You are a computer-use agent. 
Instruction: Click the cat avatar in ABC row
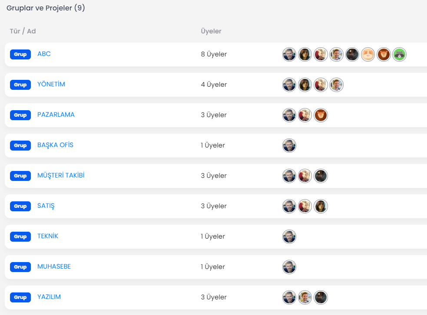(x=368, y=54)
